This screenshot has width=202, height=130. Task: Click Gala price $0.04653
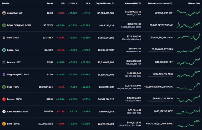[48, 38]
